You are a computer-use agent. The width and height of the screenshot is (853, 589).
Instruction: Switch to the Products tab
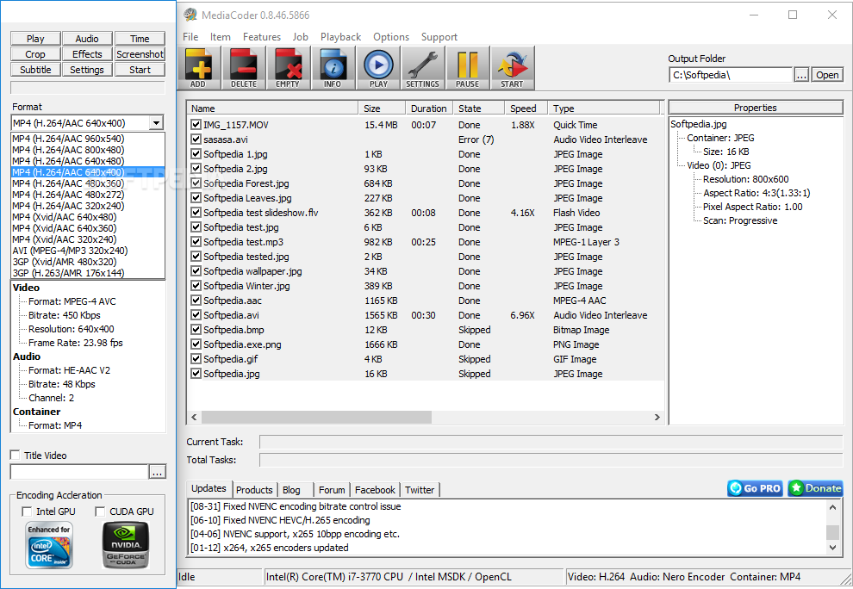(254, 489)
